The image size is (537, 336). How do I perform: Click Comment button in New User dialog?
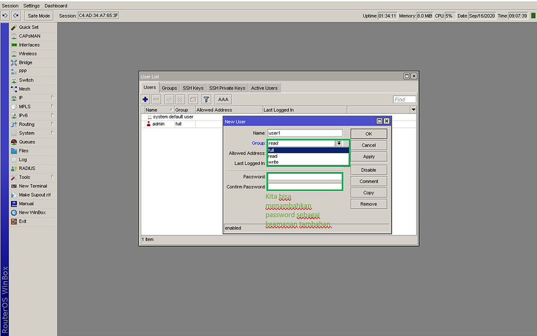[369, 181]
